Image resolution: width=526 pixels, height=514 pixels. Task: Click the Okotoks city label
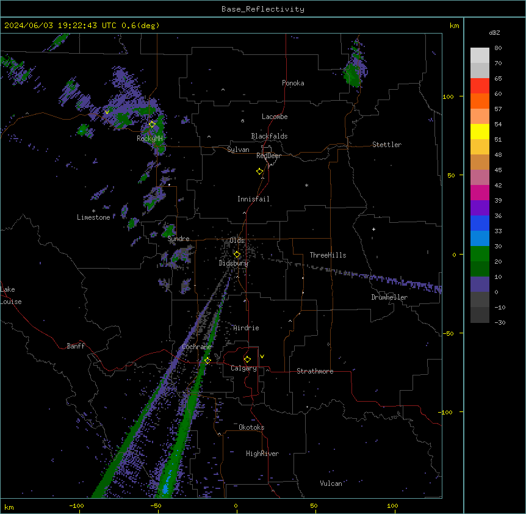(x=251, y=427)
